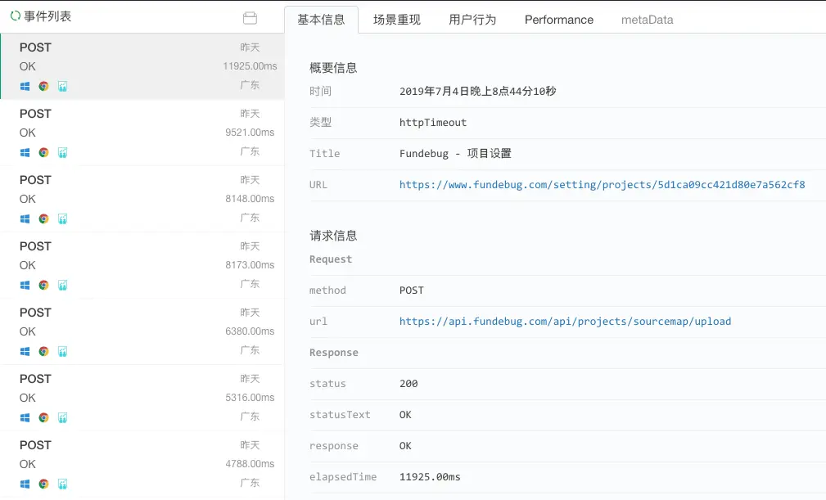
Task: Open the archive box icon in the list header
Action: click(x=250, y=18)
